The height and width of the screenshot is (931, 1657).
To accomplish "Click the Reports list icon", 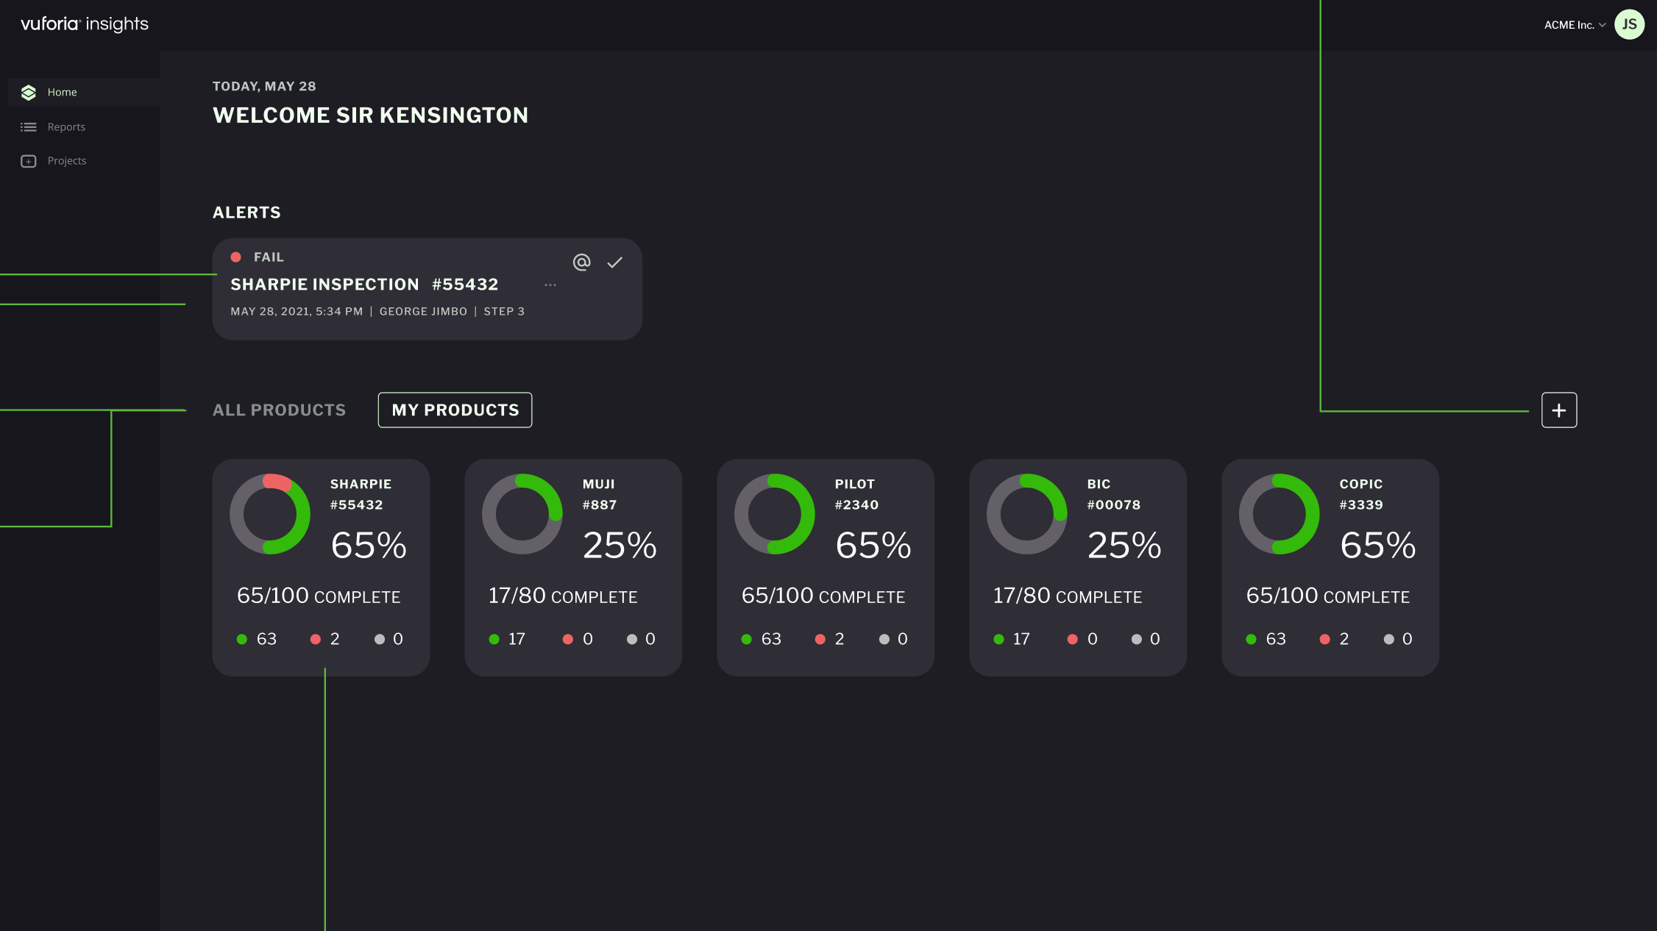I will point(29,126).
